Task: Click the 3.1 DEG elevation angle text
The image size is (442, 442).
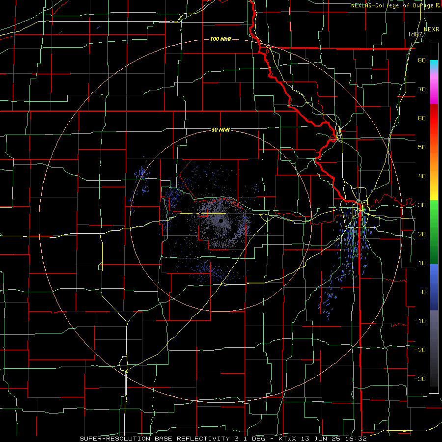Action: tap(251, 439)
